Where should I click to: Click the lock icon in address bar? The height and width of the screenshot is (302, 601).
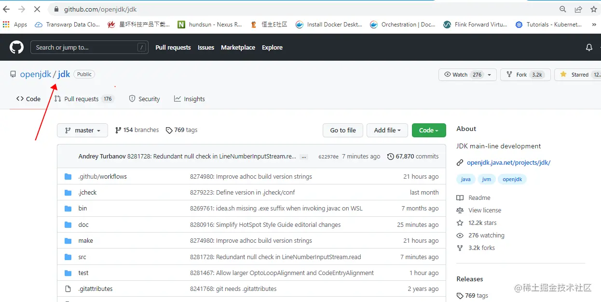[x=56, y=9]
